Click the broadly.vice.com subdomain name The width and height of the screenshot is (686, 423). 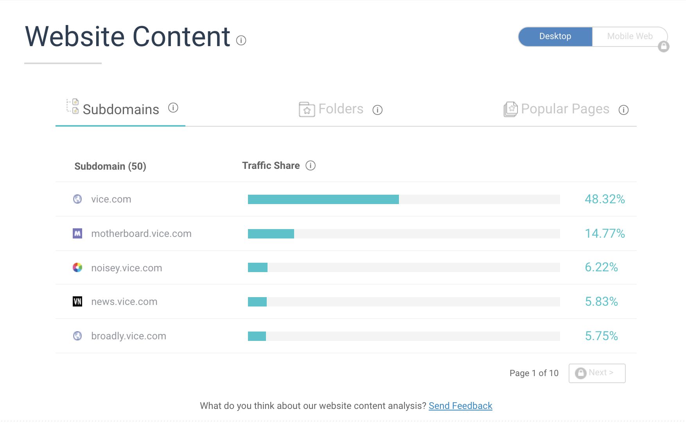(128, 336)
